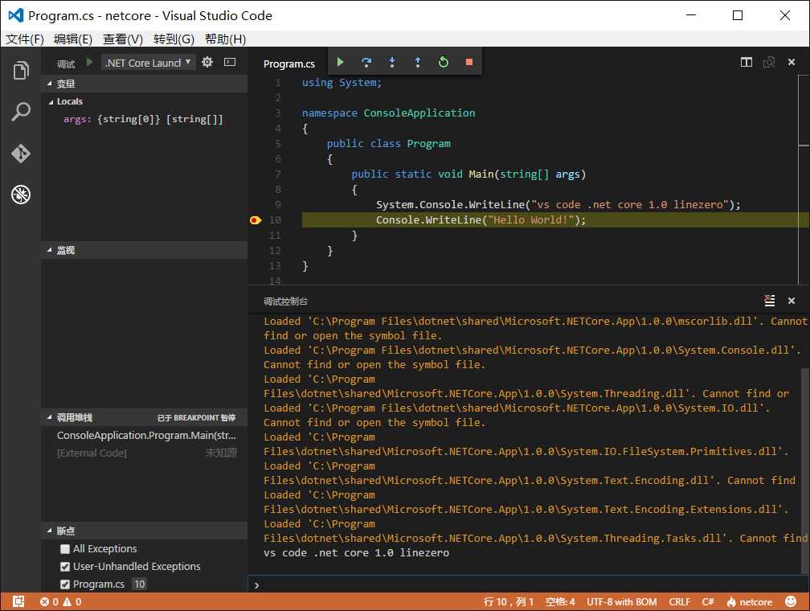Click the Step Into debug icon
The width and height of the screenshot is (810, 611).
[x=392, y=62]
